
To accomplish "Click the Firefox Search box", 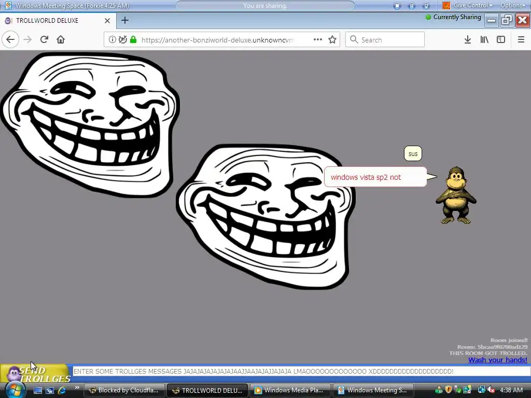I will 385,39.
